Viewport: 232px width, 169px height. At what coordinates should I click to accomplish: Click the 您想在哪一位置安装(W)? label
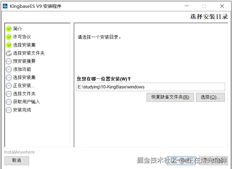pyautogui.click(x=103, y=79)
